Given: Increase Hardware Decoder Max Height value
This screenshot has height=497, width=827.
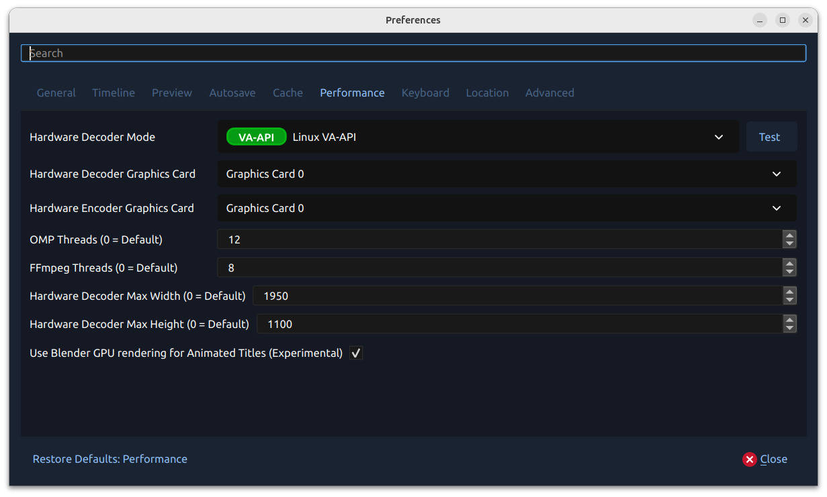Looking at the screenshot, I should coord(790,319).
